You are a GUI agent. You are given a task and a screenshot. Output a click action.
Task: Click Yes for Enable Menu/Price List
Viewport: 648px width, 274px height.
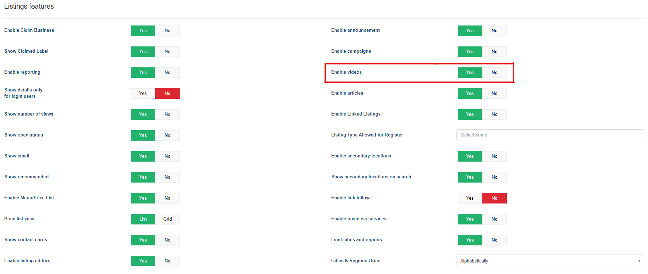coord(143,198)
